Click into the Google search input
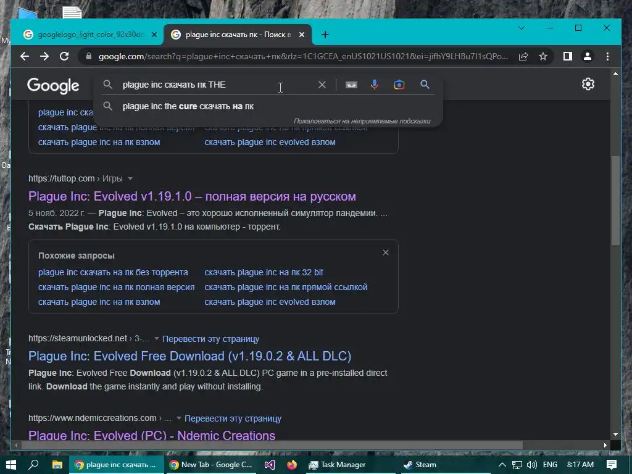Screen dimensions: 632x474 (x=218, y=85)
